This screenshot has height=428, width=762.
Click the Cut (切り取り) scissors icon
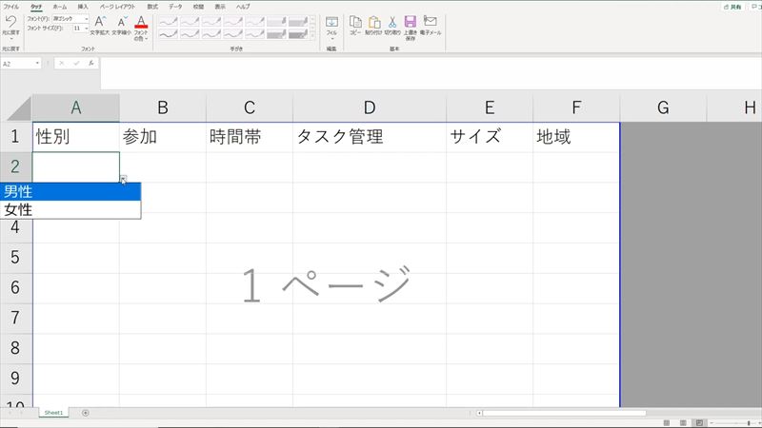click(391, 22)
